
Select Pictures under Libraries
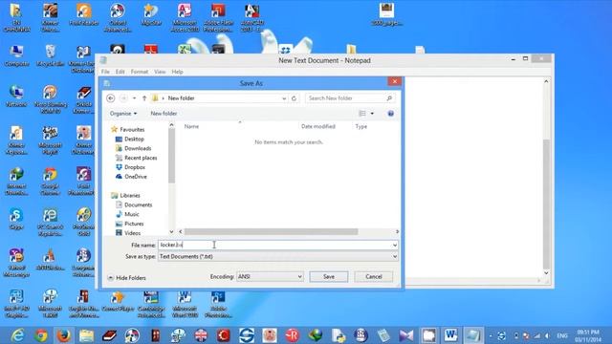(130, 224)
